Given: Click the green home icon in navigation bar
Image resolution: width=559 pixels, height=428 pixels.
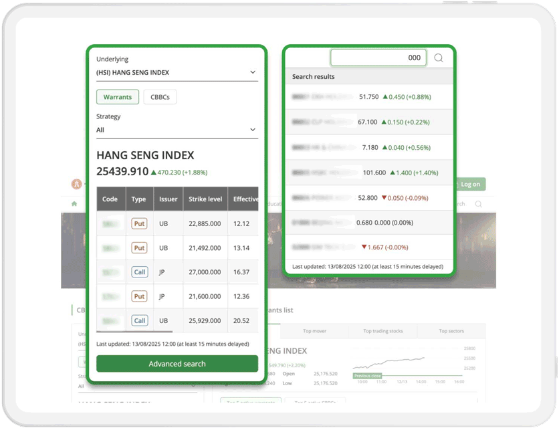Looking at the screenshot, I should pos(74,204).
